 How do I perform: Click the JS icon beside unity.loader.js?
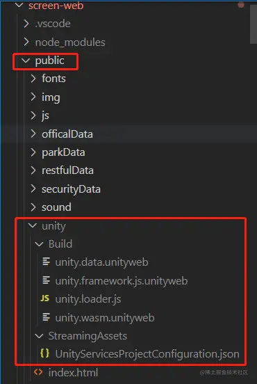[x=45, y=298]
